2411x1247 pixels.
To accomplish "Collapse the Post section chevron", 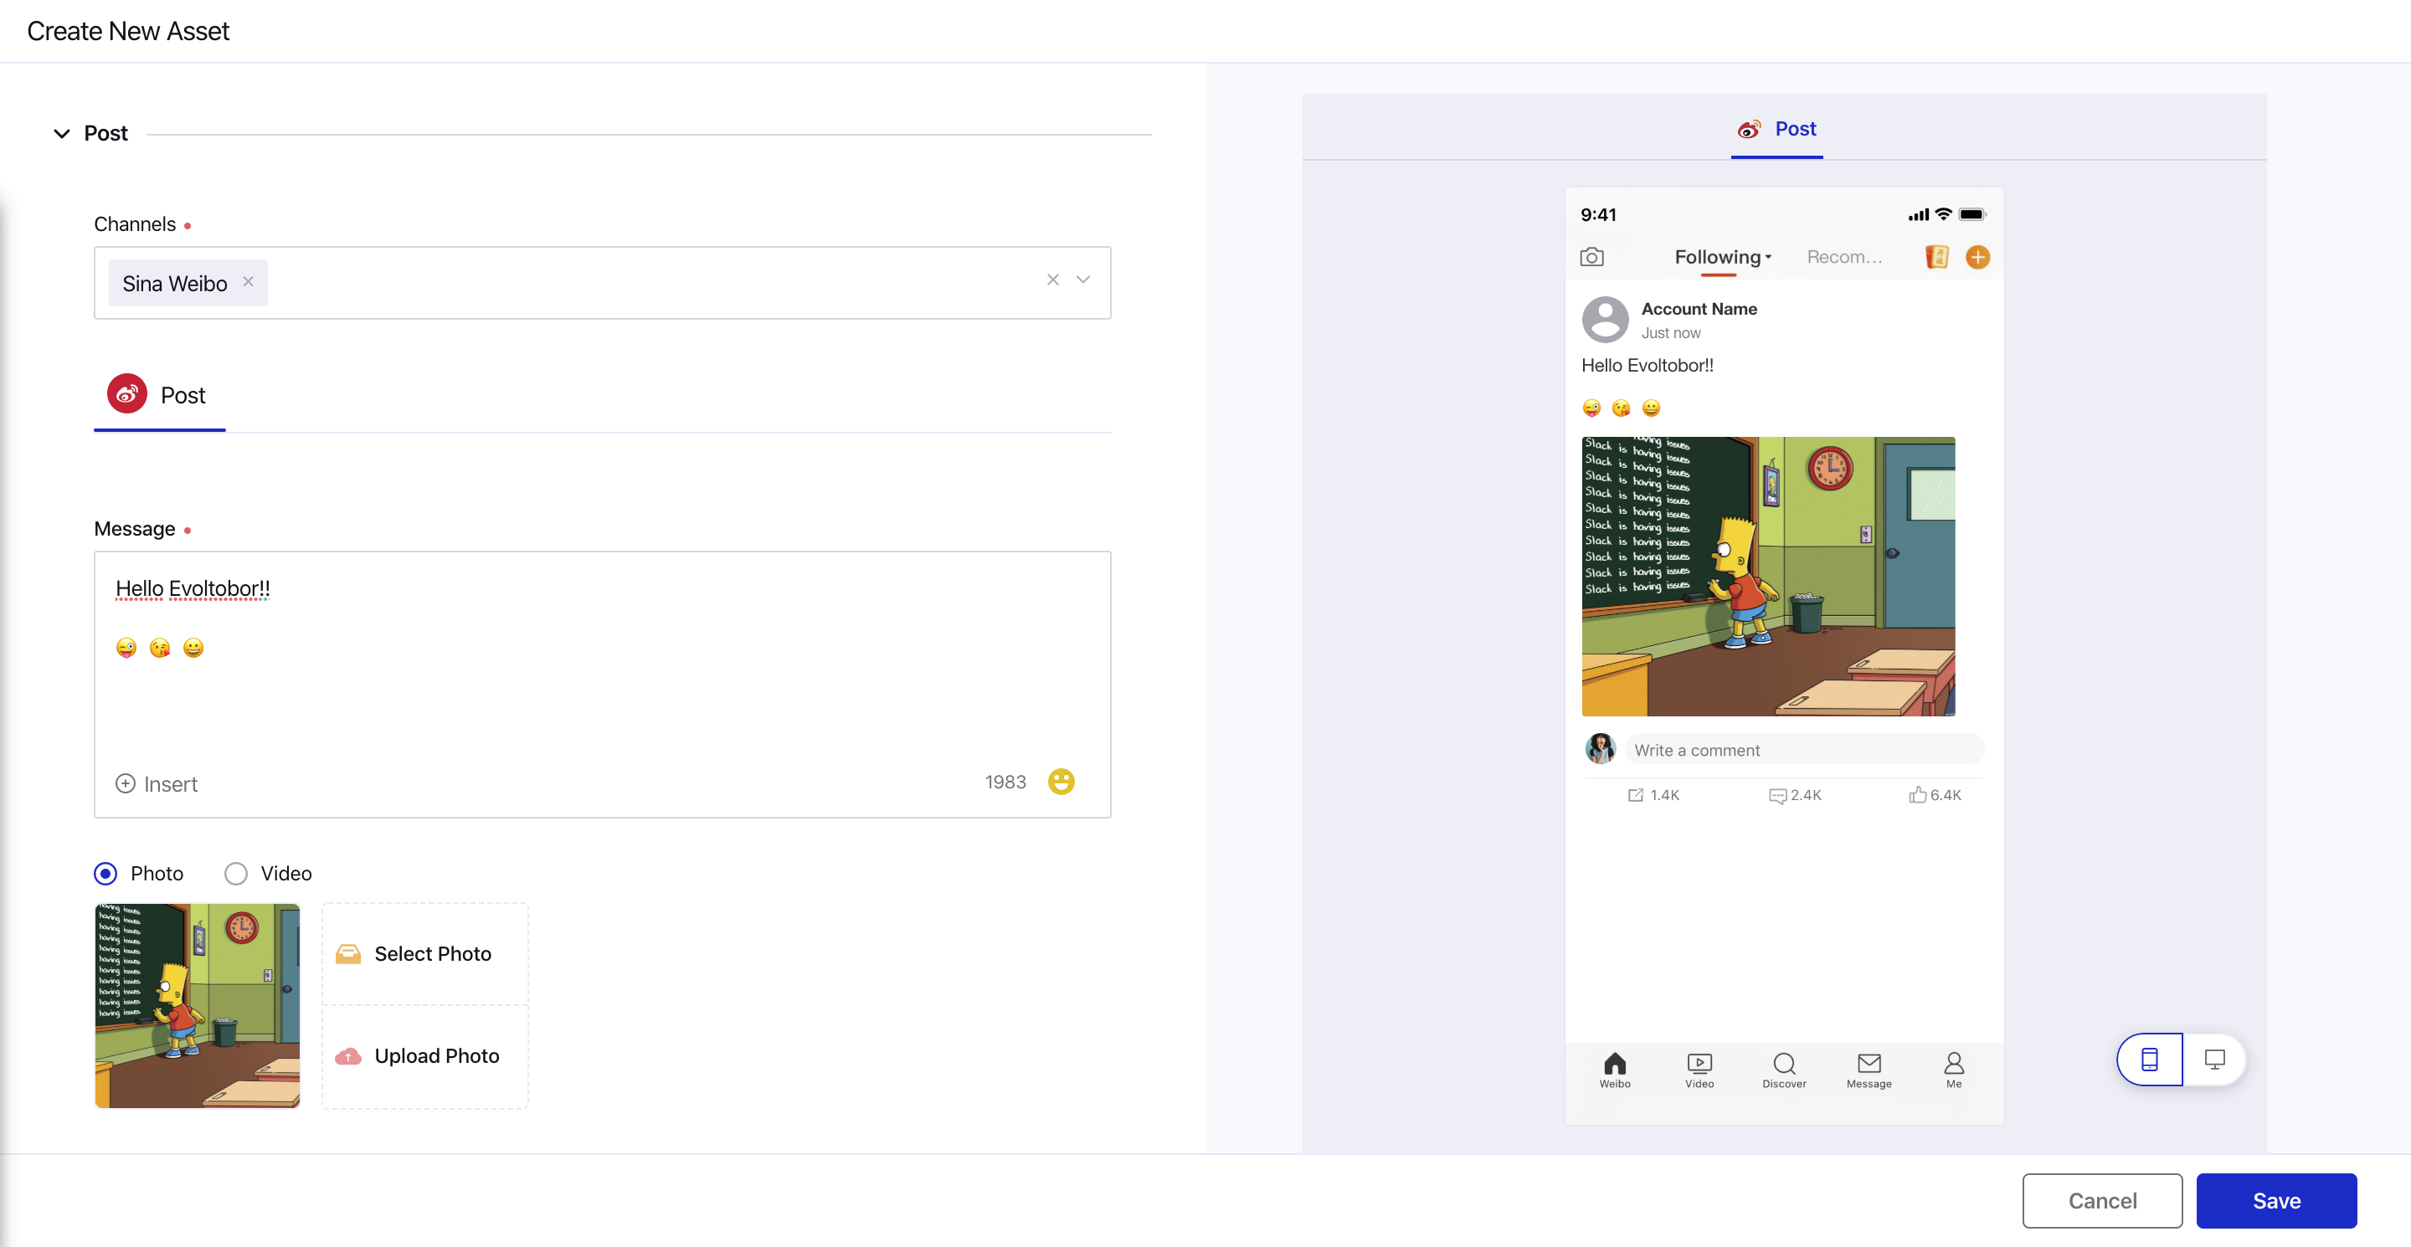I will [60, 132].
